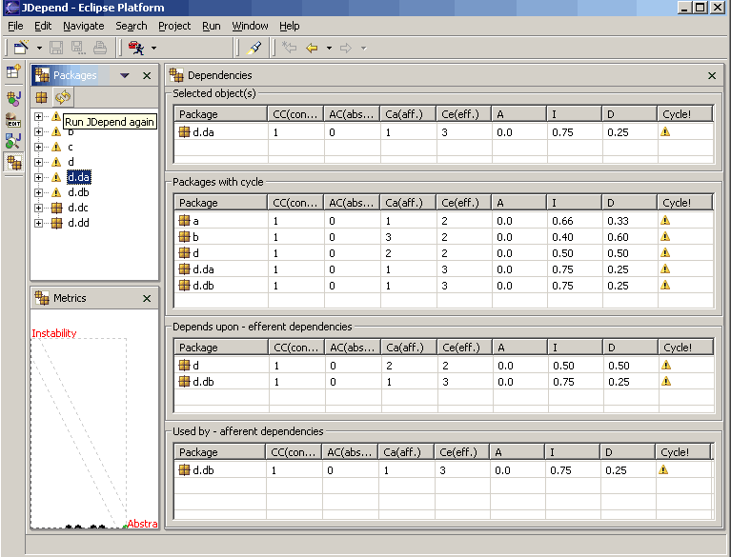Click the Instability axis label in Metrics
The height and width of the screenshot is (557, 731).
click(x=54, y=333)
